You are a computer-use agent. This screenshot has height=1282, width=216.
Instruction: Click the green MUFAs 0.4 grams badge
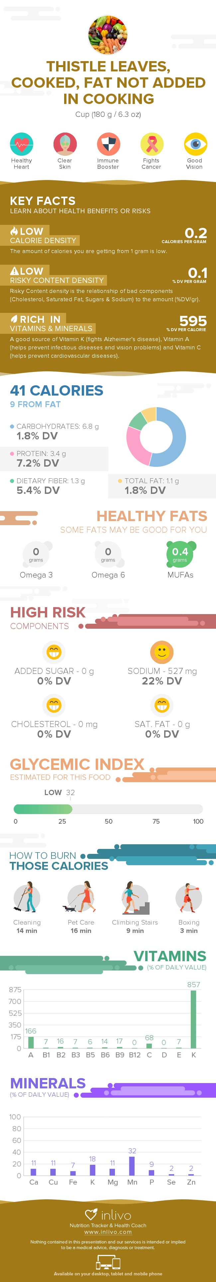(x=180, y=553)
